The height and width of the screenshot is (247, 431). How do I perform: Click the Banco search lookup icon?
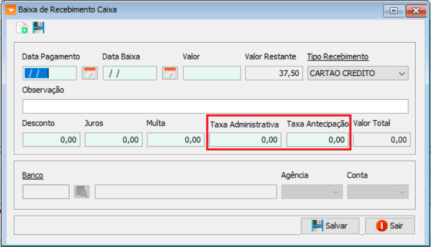(82, 192)
